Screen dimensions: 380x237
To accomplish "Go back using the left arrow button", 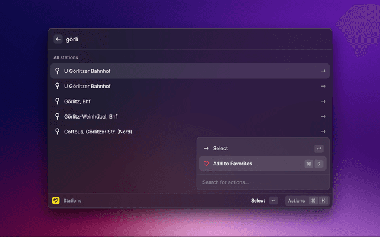I will (58, 39).
